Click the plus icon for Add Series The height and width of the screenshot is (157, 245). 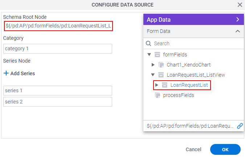tap(6, 73)
